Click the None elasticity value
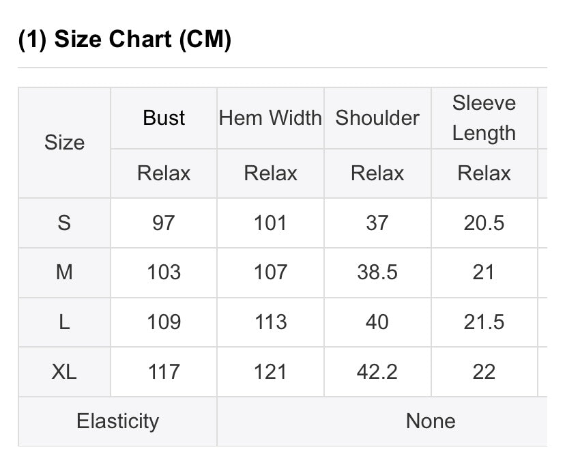This screenshot has height=452, width=565. (x=431, y=421)
